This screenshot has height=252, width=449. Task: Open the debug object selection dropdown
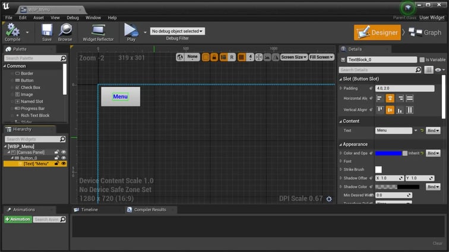tap(177, 31)
